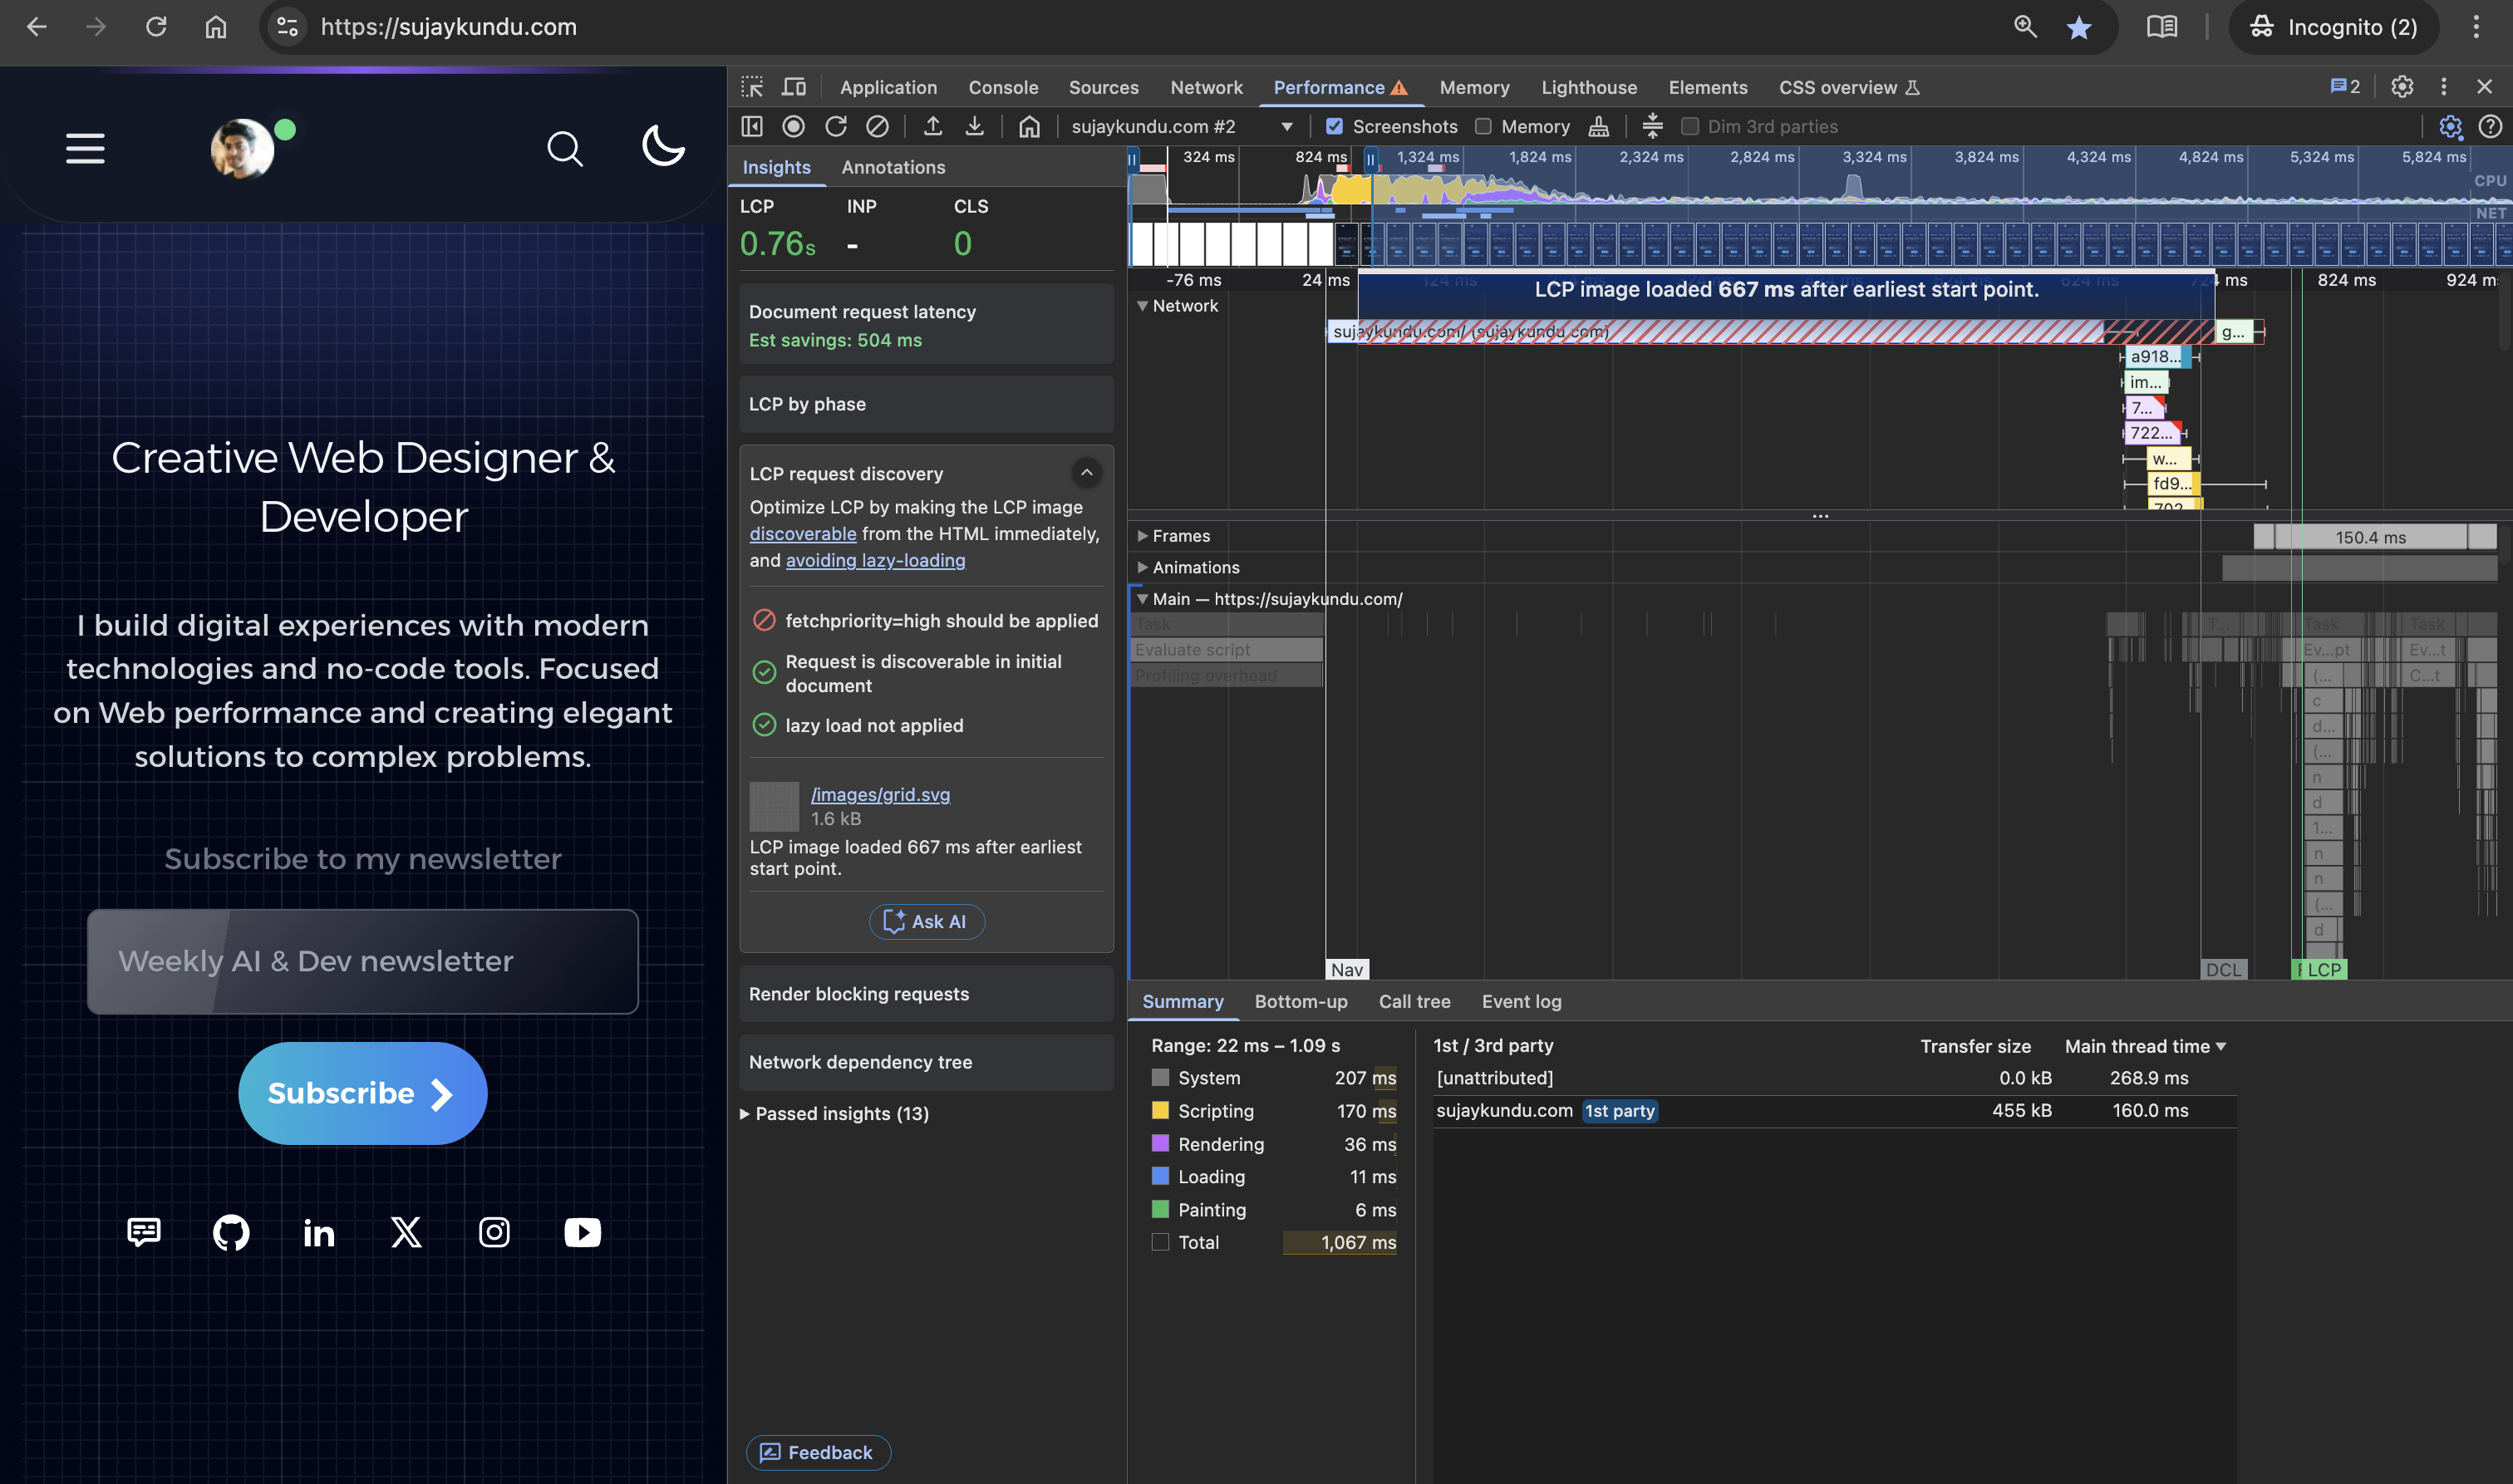The width and height of the screenshot is (2513, 1484).
Task: Click record and reload icon
Action: click(x=836, y=126)
